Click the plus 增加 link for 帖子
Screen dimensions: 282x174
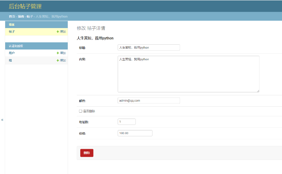[61, 32]
